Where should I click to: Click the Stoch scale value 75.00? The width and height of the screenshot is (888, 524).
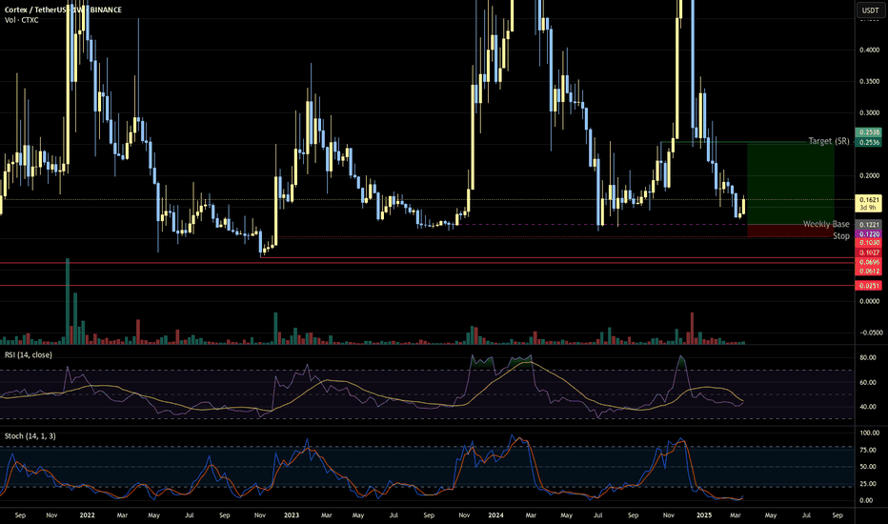(868, 450)
